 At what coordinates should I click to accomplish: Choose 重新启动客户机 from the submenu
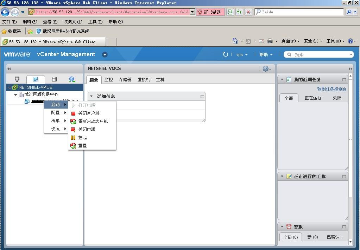[92, 121]
